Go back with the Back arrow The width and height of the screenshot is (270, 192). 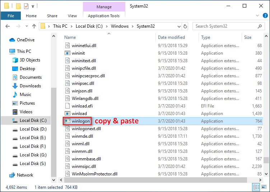[8, 26]
